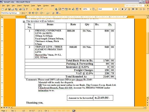Screen dimensions: 149x112
Task: Align text left
Action: click(x=133, y=9)
